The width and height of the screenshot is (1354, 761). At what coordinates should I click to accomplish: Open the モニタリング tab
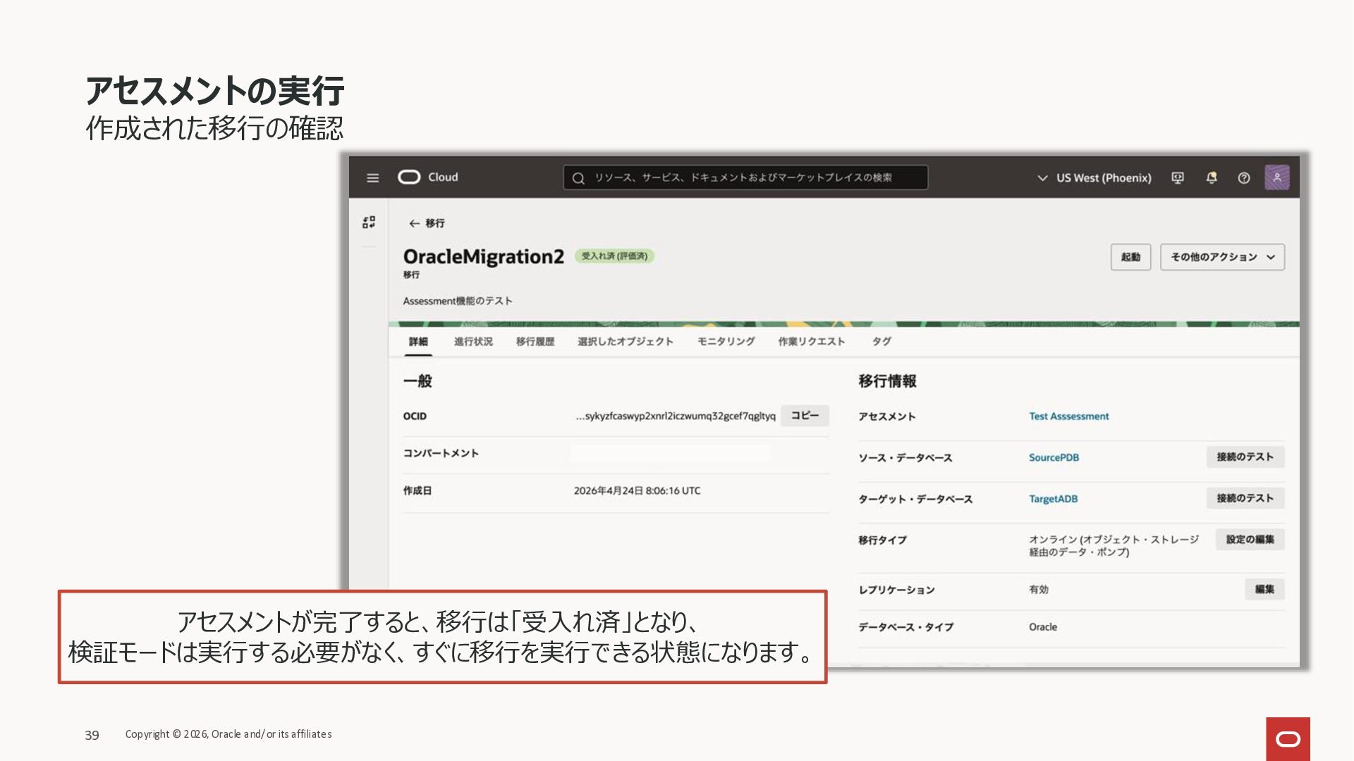[726, 341]
